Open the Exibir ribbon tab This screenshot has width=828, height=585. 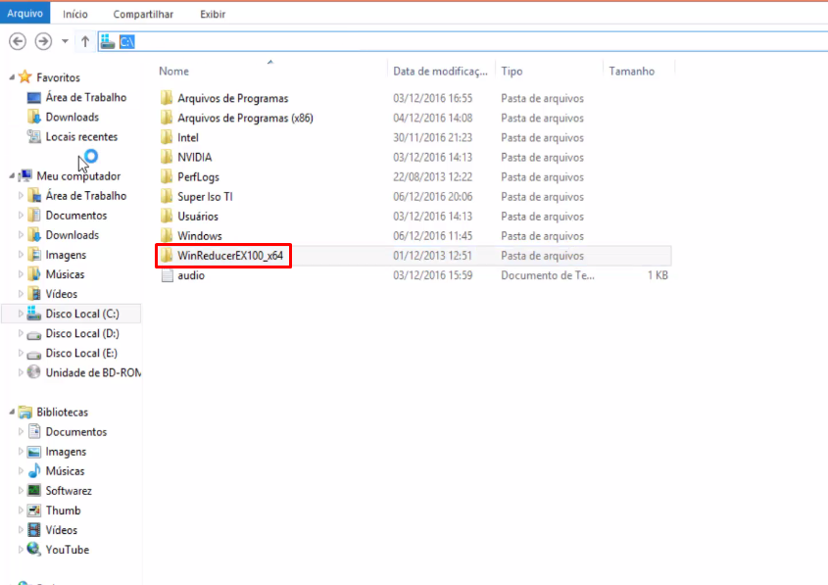(x=213, y=15)
